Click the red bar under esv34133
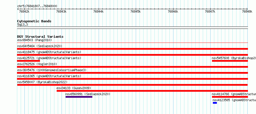The width and height of the screenshot is (256, 114). (x=152, y=91)
